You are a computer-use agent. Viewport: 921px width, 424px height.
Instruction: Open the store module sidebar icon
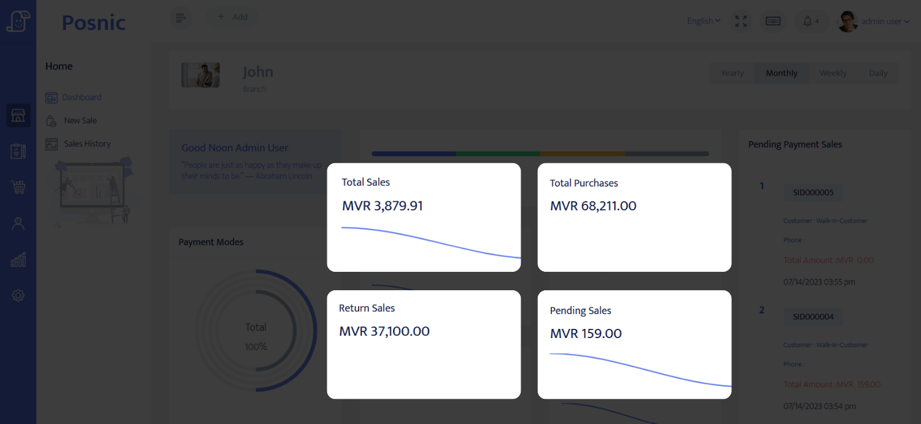pyautogui.click(x=18, y=115)
